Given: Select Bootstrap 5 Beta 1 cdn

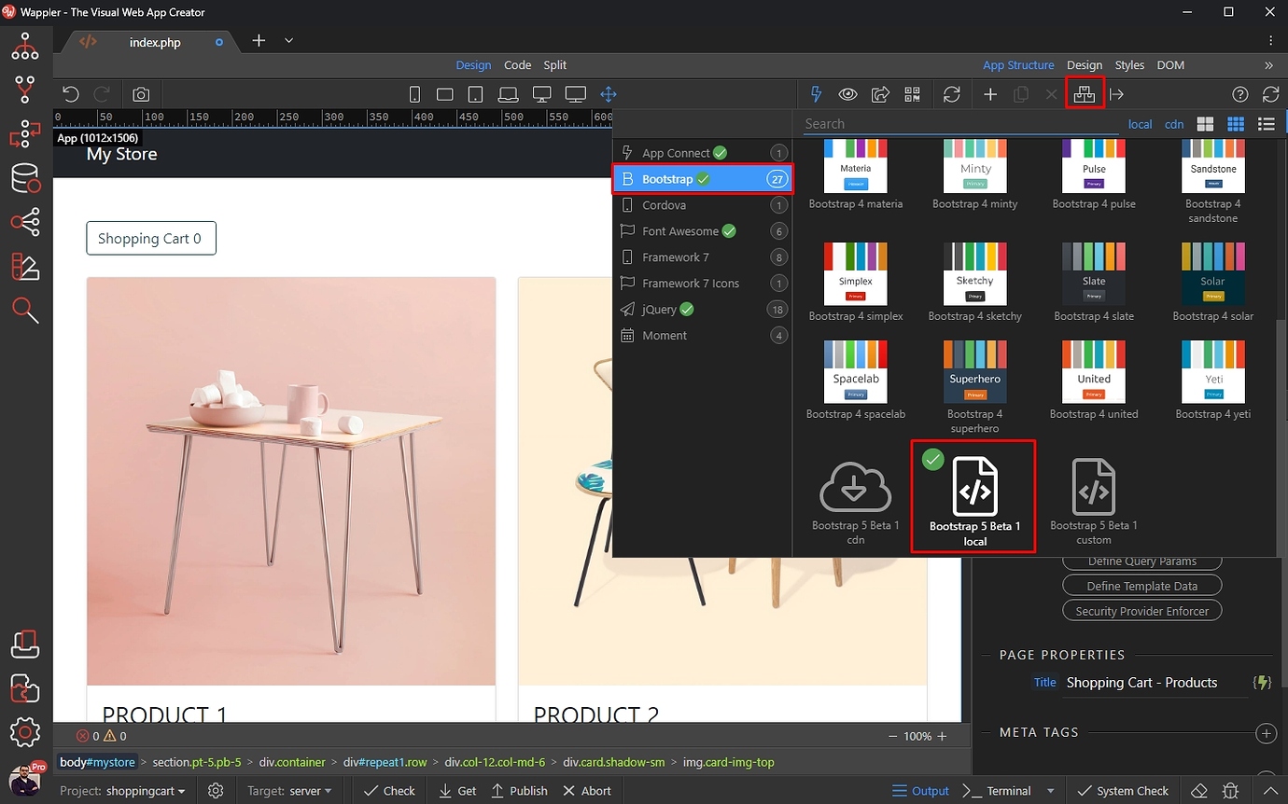Looking at the screenshot, I should click(855, 502).
